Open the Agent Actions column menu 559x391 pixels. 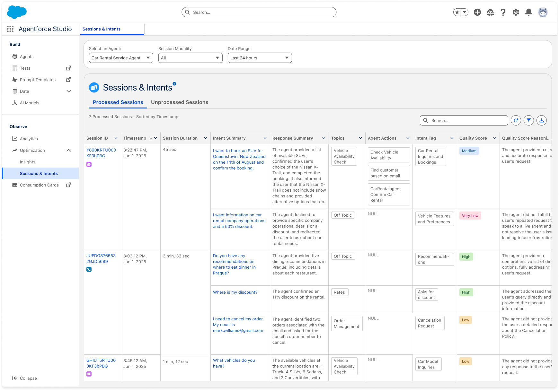click(408, 138)
